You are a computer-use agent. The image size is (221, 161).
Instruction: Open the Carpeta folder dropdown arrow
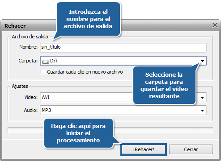202,61
